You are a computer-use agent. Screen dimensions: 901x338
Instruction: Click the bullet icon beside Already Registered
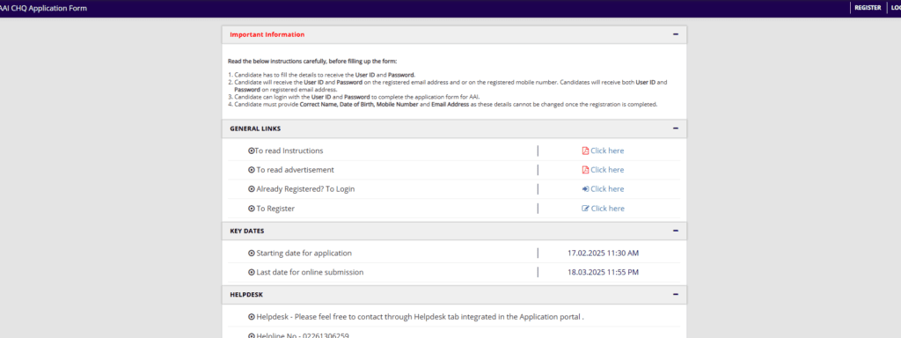click(x=251, y=188)
